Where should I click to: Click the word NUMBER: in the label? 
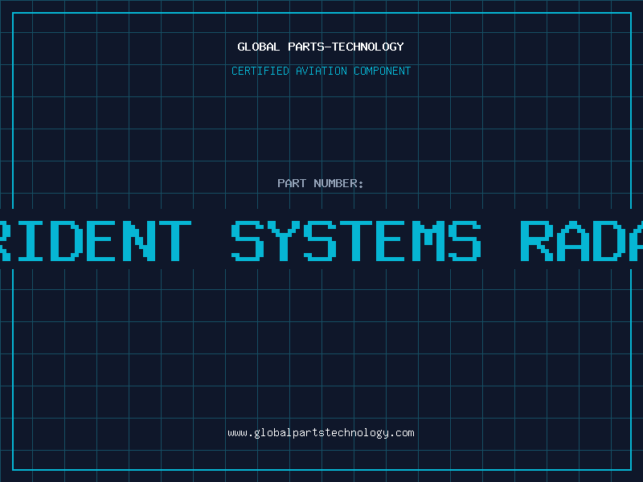(x=338, y=183)
